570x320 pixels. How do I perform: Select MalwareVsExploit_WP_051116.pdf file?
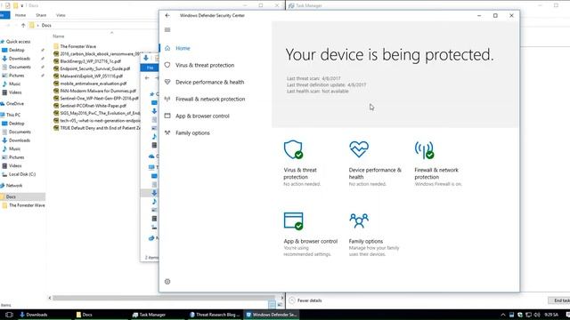coord(92,76)
